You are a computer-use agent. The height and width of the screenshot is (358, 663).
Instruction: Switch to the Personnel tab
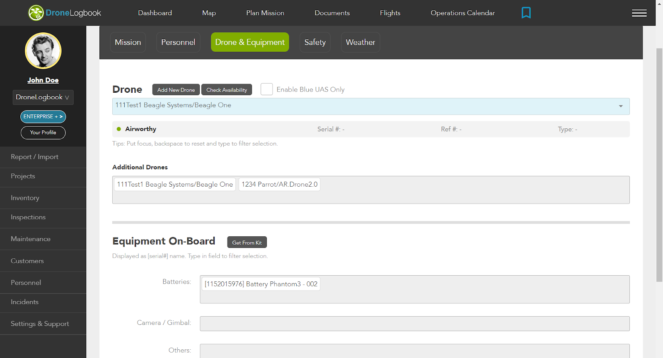178,42
